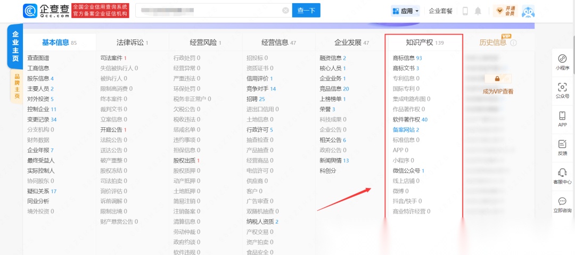
Task: Open 软件著作权 40
Action: (x=409, y=120)
